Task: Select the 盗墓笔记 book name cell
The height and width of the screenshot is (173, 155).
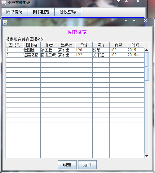Action: (x=32, y=55)
